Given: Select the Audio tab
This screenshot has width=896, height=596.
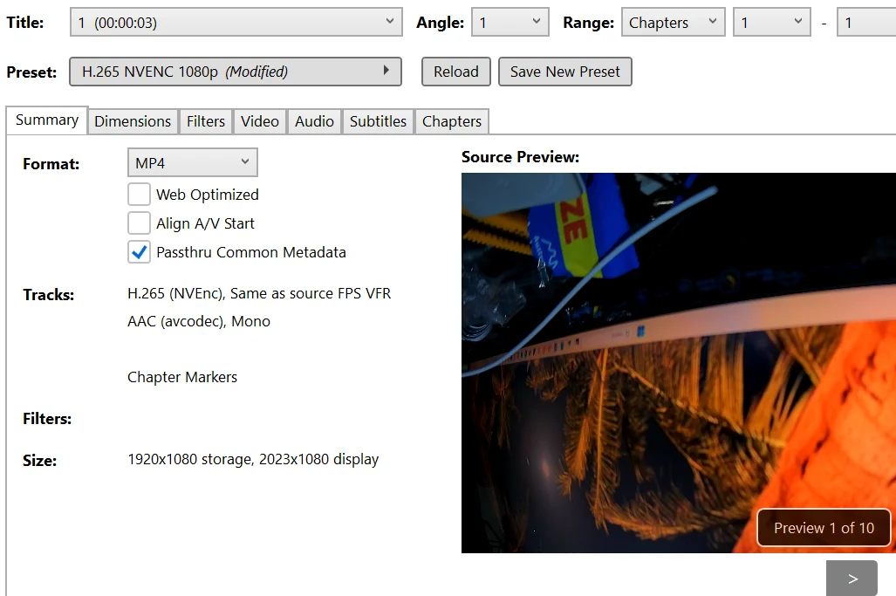Looking at the screenshot, I should (x=314, y=121).
